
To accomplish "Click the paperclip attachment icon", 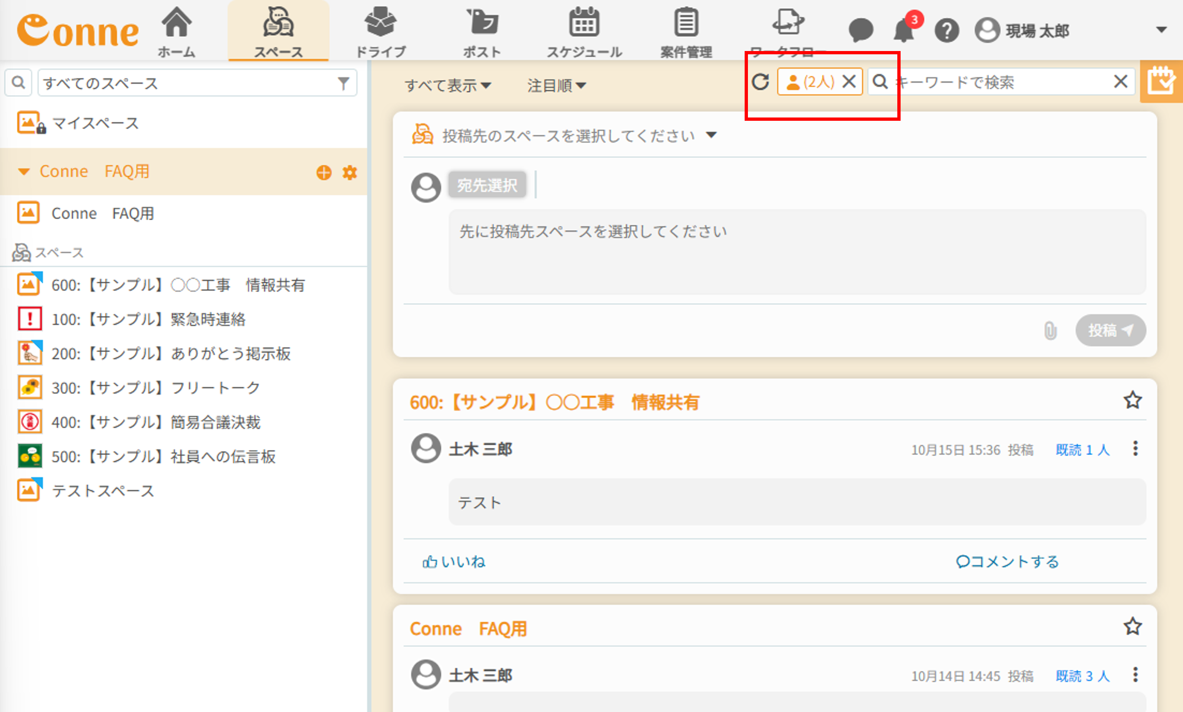I will point(1050,330).
